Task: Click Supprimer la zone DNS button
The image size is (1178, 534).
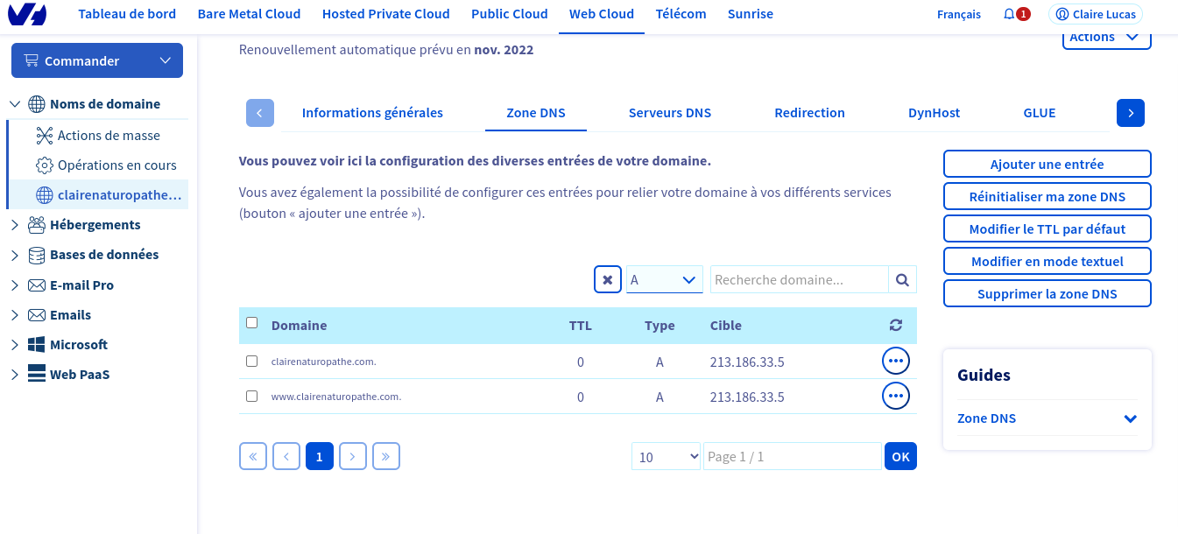Action: (x=1047, y=294)
